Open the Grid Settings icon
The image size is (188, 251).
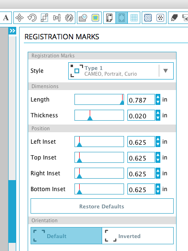click(x=134, y=18)
